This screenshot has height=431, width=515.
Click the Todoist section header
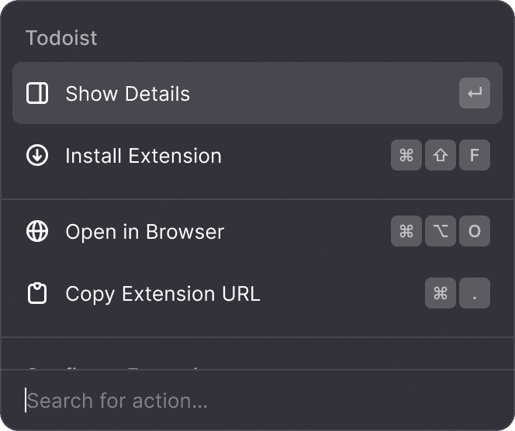point(61,38)
